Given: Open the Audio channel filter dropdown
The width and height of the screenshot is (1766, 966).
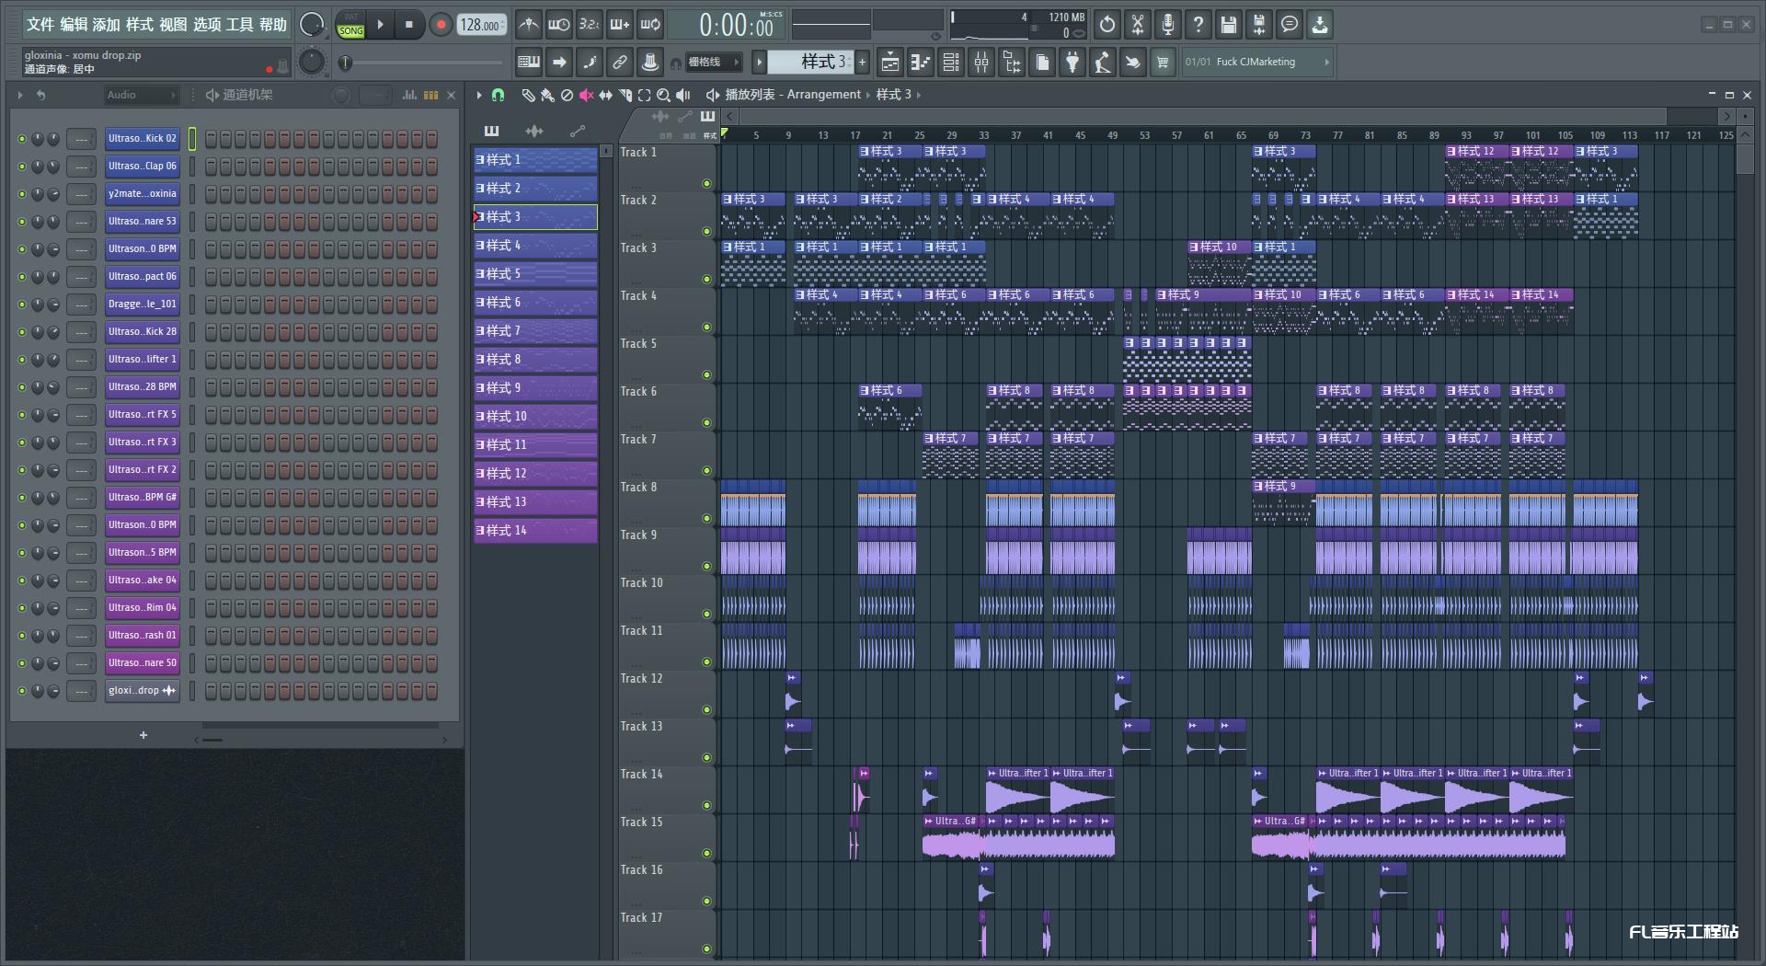Looking at the screenshot, I should [141, 95].
